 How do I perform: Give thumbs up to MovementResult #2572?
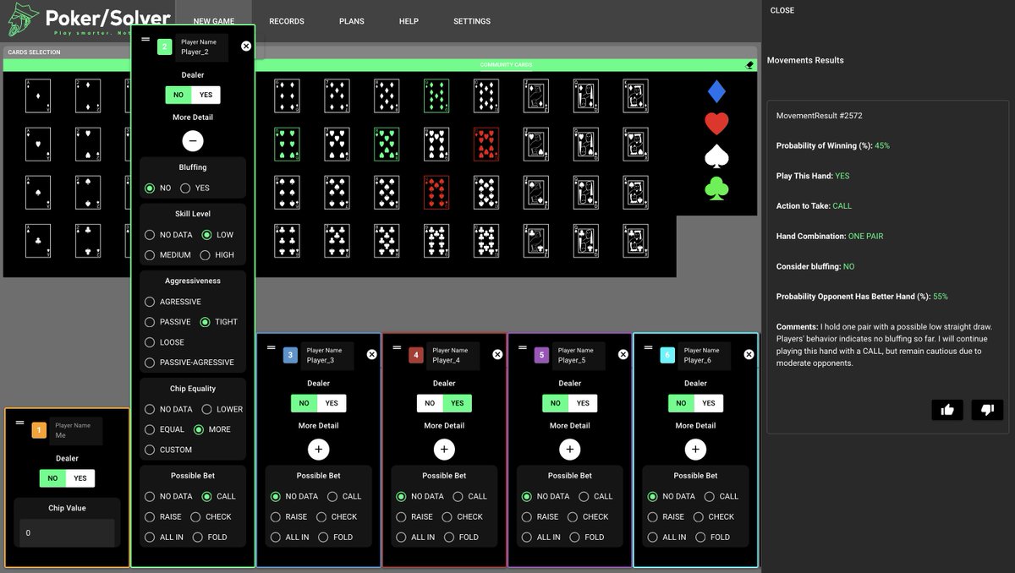click(947, 410)
